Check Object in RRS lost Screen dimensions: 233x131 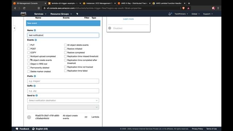[28, 64]
